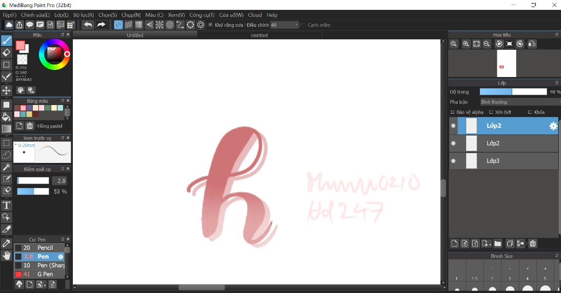Open the Công cụ(T) menu
The height and width of the screenshot is (293, 561).
pos(202,15)
